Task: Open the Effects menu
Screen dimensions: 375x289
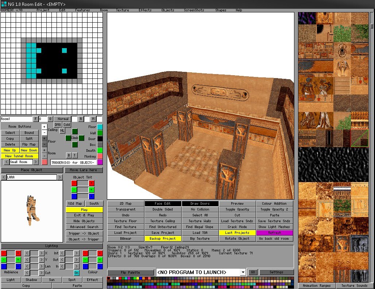Action: 145,10
